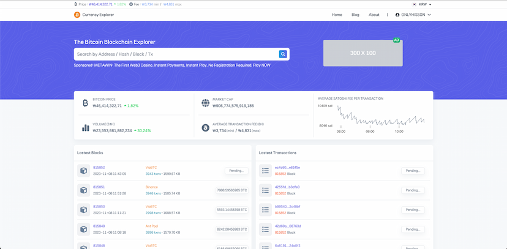Open the Blog menu item
The image size is (507, 249).
click(355, 15)
